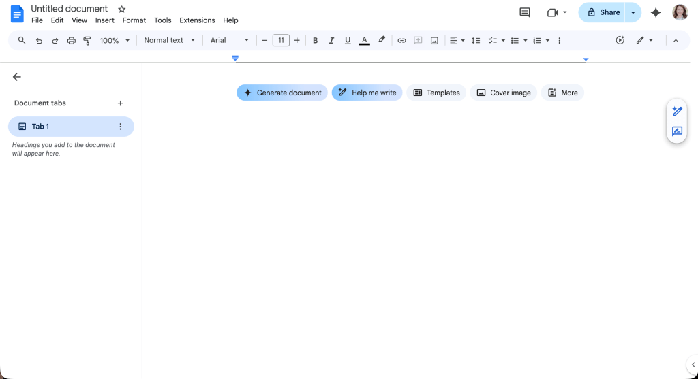Open the text color picker
Image resolution: width=698 pixels, height=379 pixels.
[364, 41]
